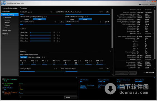Collapse the Processor section
157x101 pixels.
tap(110, 8)
